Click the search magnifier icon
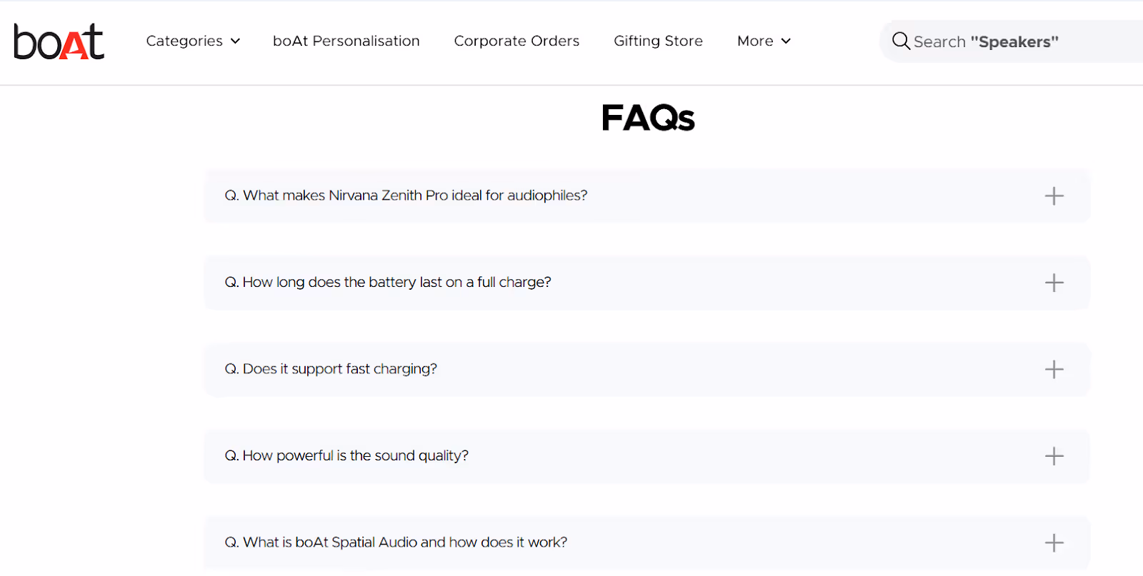The image size is (1143, 576). coord(901,41)
